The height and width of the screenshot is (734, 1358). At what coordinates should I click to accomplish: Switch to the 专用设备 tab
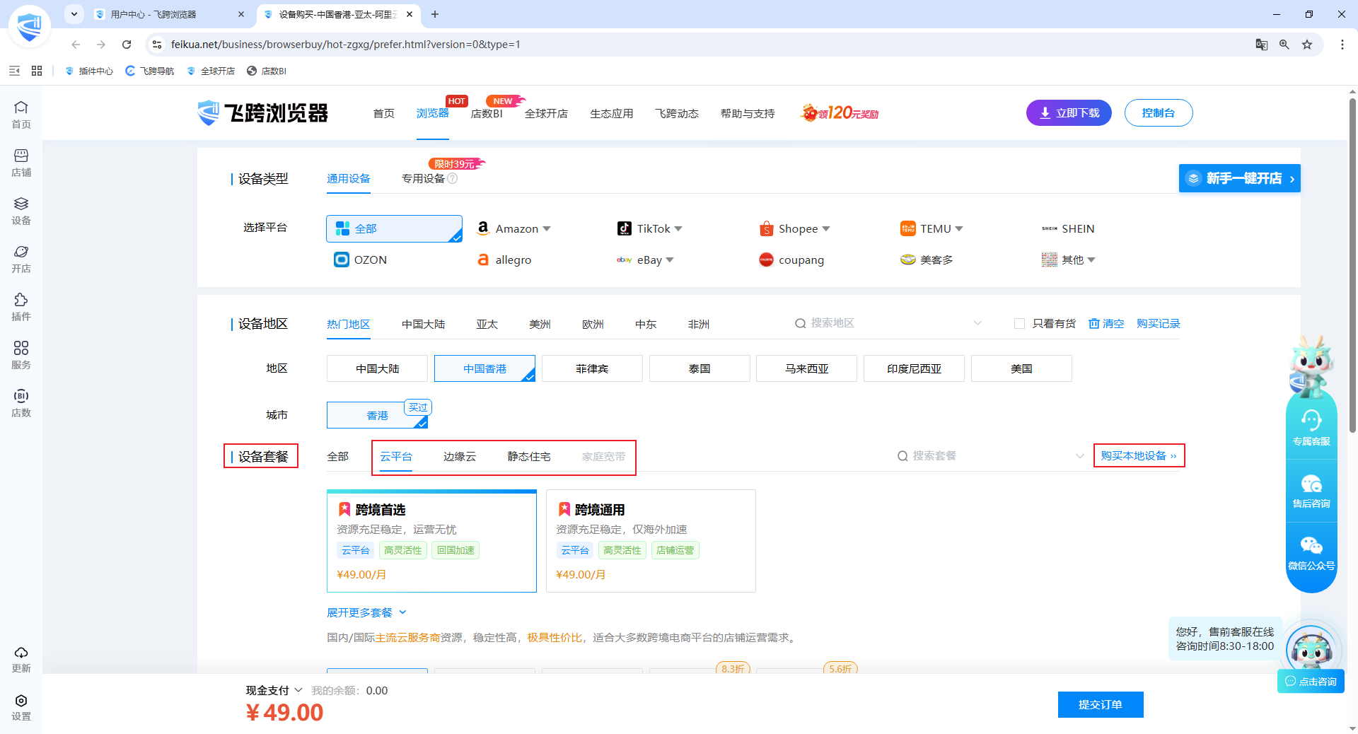(423, 178)
